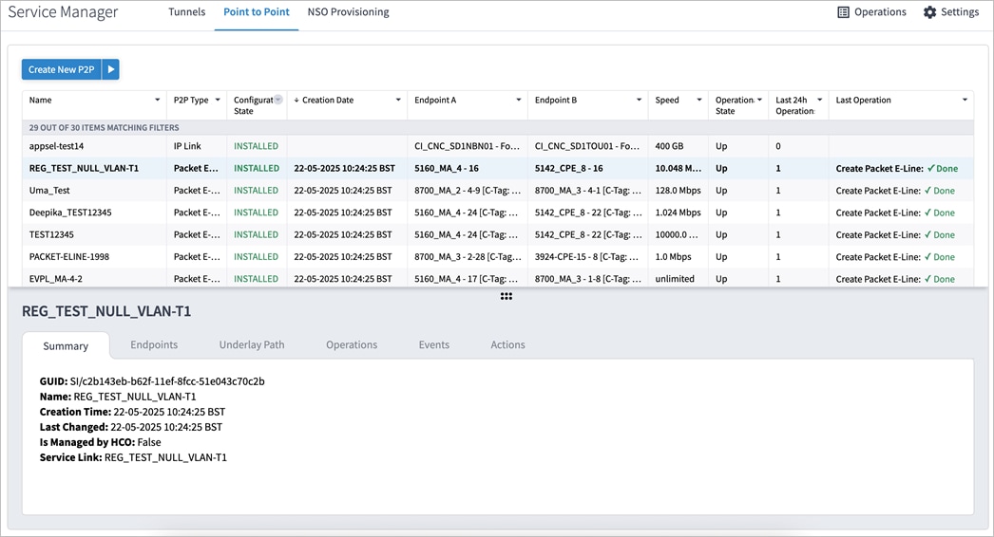Click Done checkmark for PACKET-ELINE-1998 row
Viewport: 994px width, 537px height.
pyautogui.click(x=929, y=257)
